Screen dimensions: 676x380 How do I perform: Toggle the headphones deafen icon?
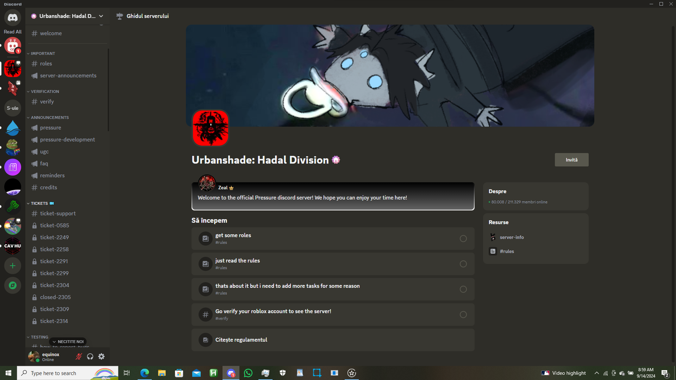coord(90,356)
